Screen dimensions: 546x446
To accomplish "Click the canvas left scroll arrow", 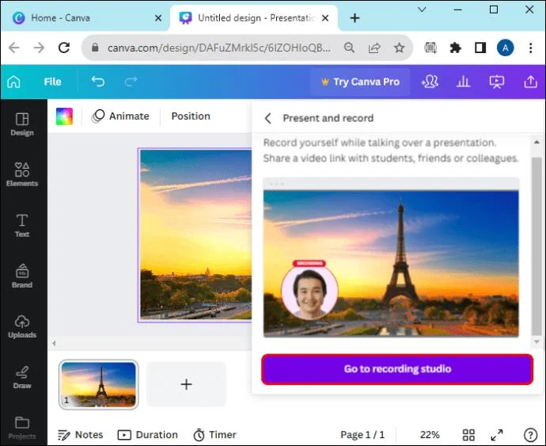I will coord(54,343).
